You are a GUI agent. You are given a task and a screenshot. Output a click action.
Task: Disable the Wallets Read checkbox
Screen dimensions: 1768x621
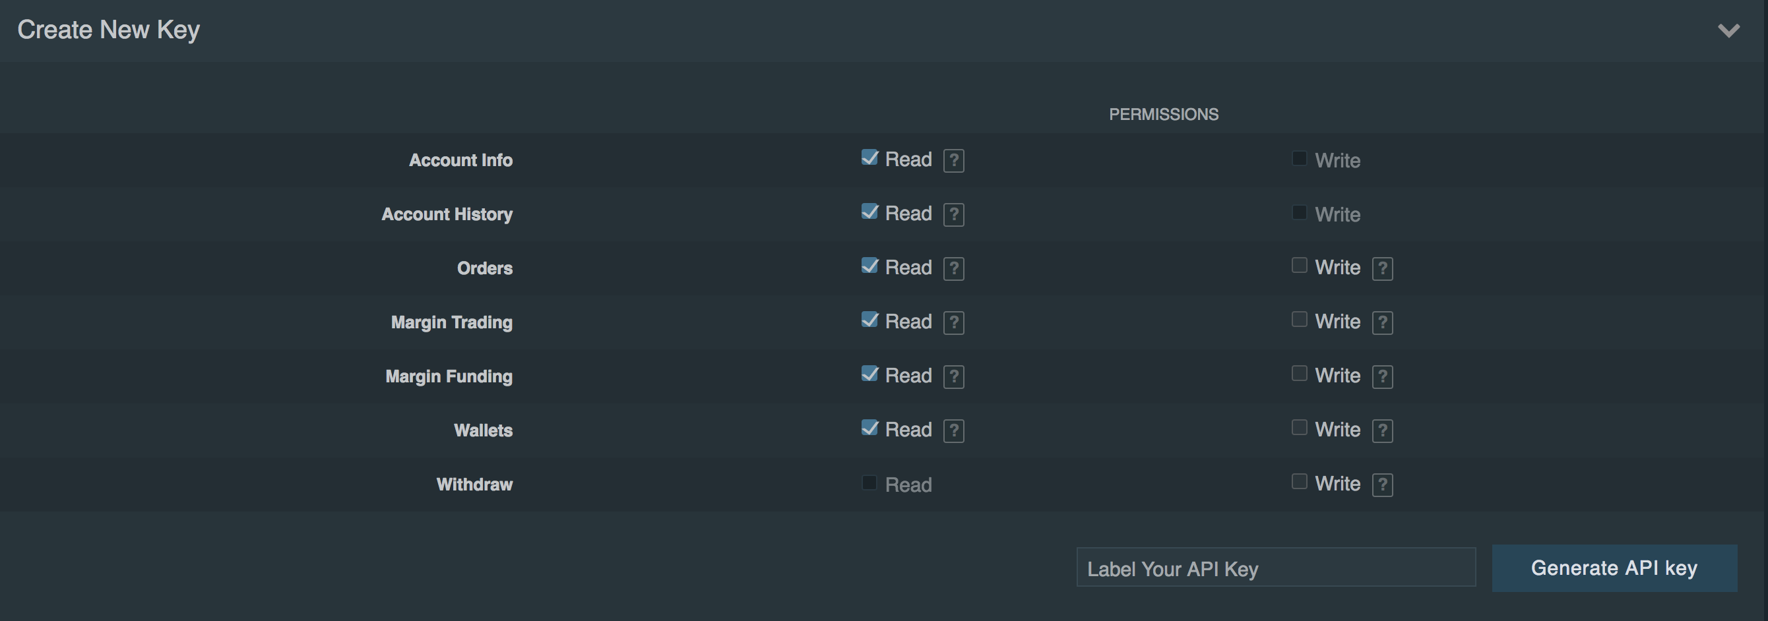(x=869, y=429)
